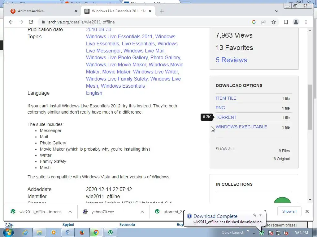
Task: Expand the tab search chevron
Action: (277, 11)
